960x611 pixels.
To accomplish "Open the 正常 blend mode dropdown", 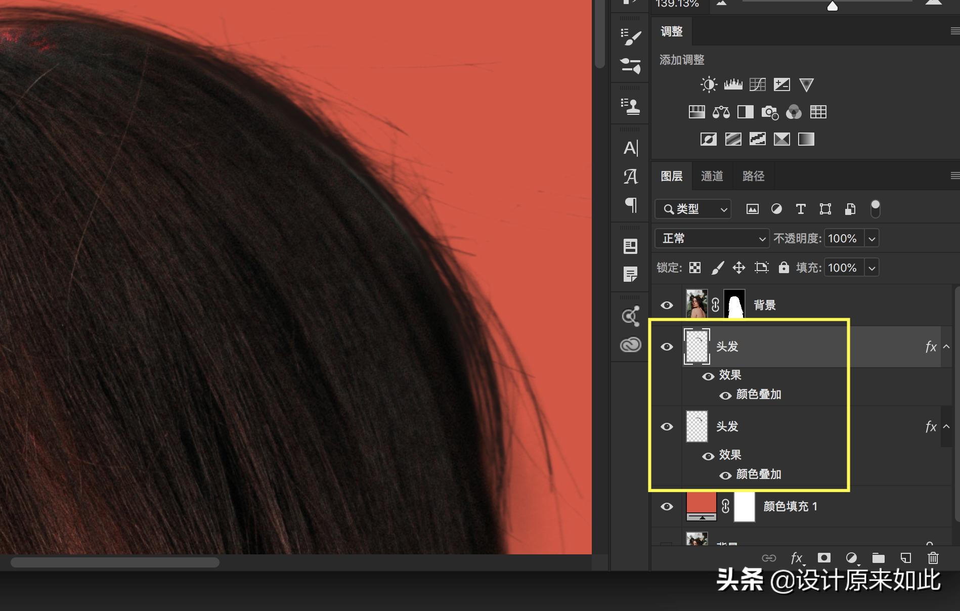I will click(712, 238).
